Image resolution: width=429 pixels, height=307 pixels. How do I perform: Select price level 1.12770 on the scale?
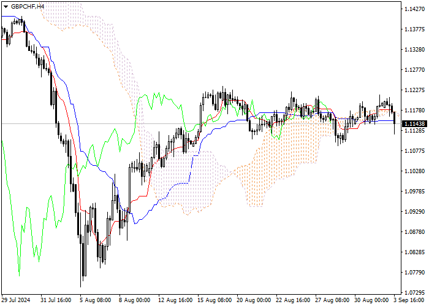coord(414,70)
